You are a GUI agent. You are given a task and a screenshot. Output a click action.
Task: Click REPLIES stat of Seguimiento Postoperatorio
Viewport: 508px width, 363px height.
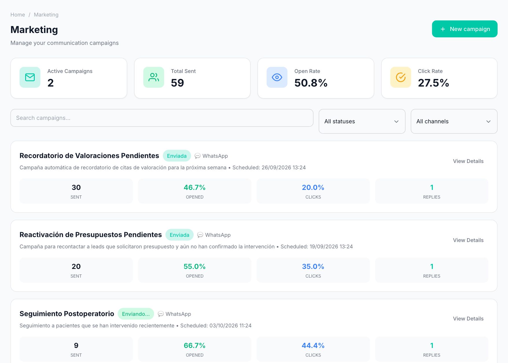pos(432,349)
